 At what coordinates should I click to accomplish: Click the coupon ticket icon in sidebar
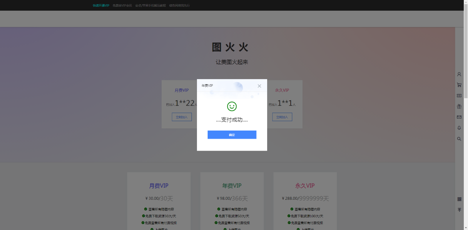click(x=459, y=96)
